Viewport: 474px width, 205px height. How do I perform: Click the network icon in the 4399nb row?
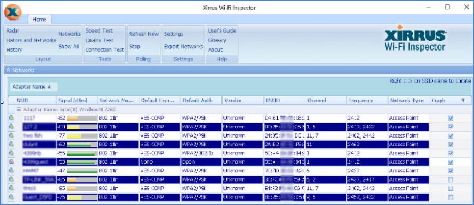(11, 153)
